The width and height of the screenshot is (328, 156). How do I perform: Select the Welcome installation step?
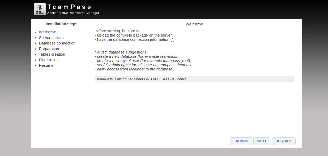[48, 32]
